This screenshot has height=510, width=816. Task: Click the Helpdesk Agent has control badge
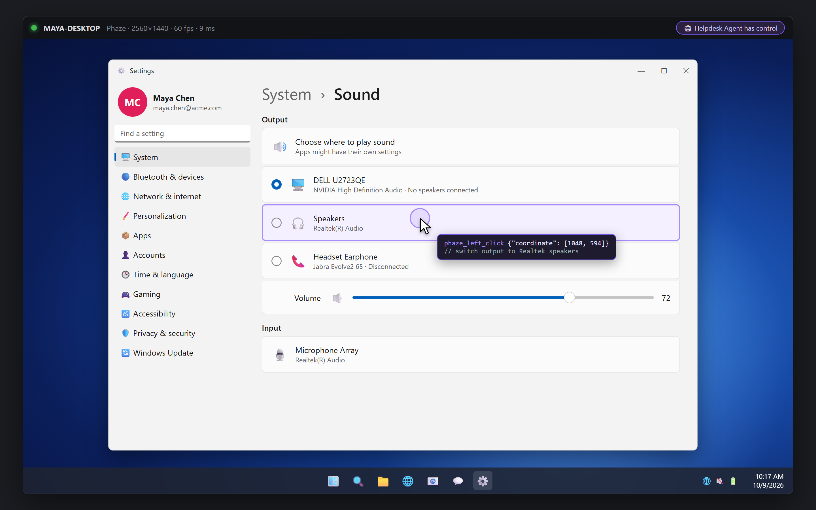click(730, 28)
